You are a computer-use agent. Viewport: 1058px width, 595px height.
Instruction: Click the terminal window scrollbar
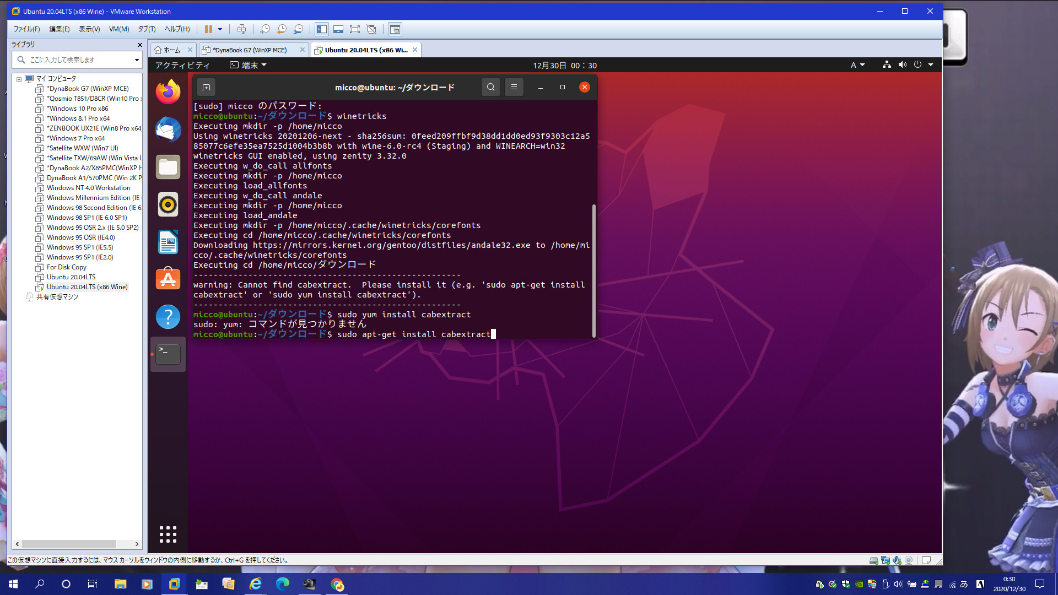pos(593,270)
